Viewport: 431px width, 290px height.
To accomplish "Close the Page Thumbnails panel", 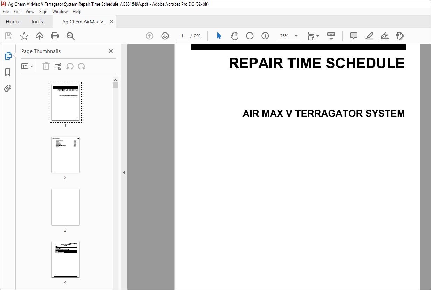I will click(x=111, y=51).
